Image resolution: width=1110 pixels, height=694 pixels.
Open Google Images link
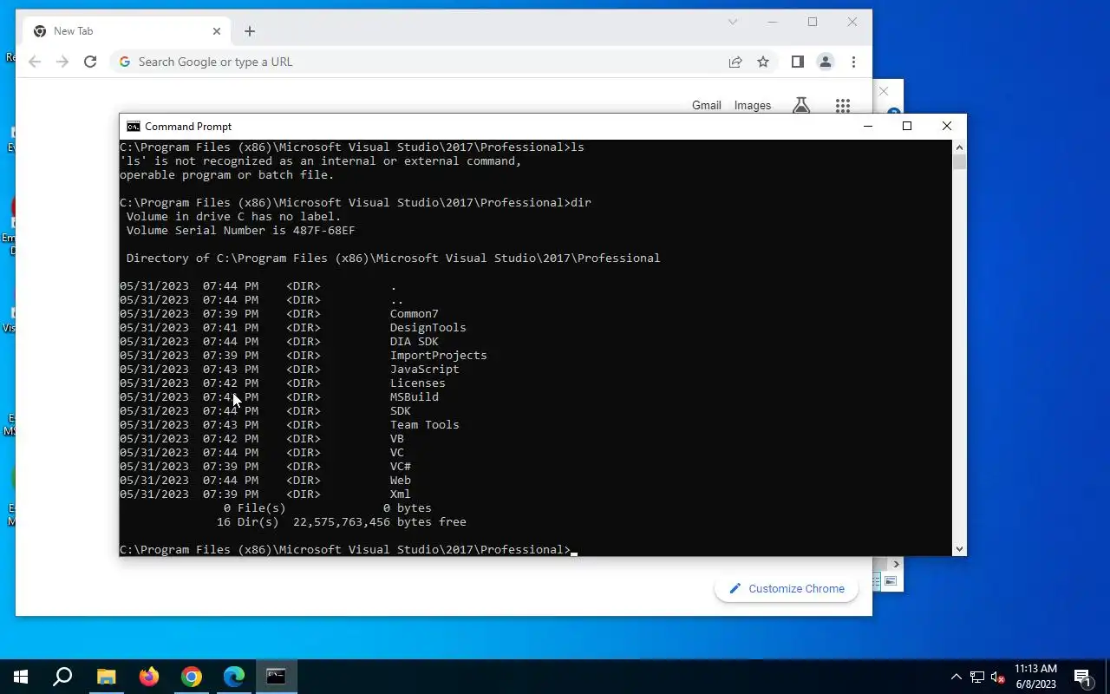[753, 105]
